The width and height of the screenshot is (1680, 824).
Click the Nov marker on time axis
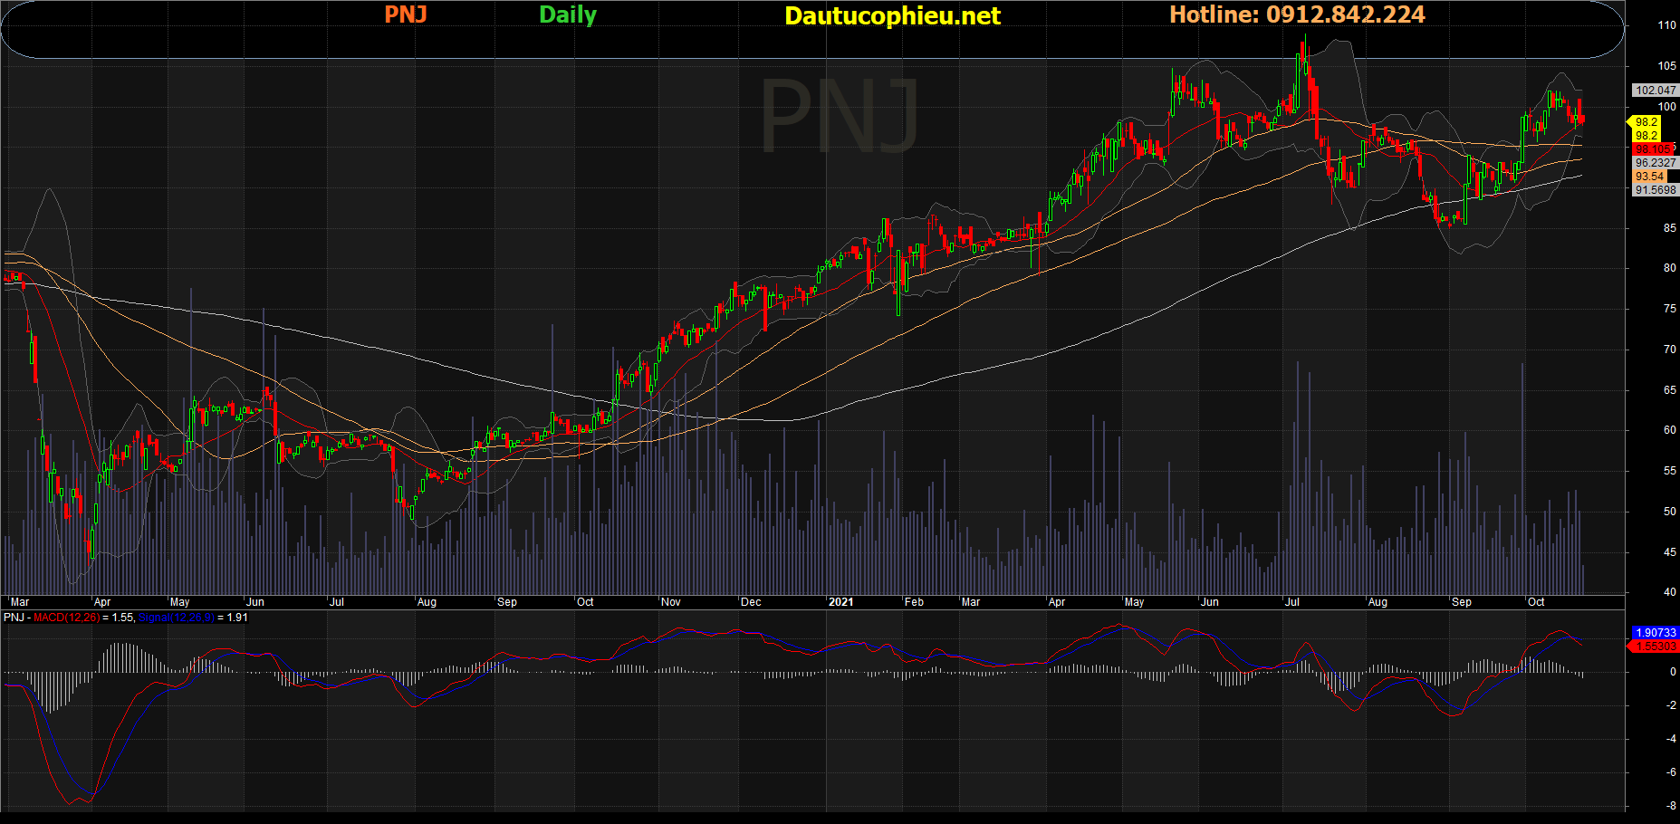click(x=670, y=602)
